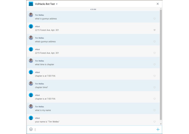Select the "whats gunnys address" message text

[x=45, y=42]
